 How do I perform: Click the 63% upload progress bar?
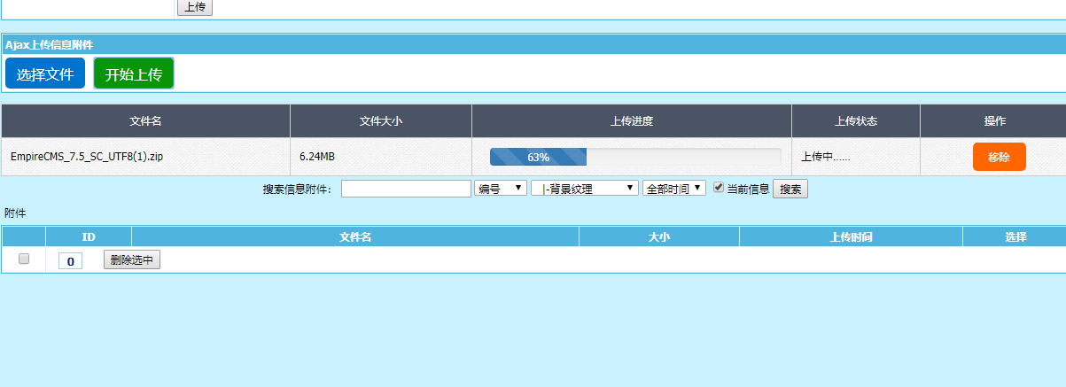pyautogui.click(x=635, y=157)
